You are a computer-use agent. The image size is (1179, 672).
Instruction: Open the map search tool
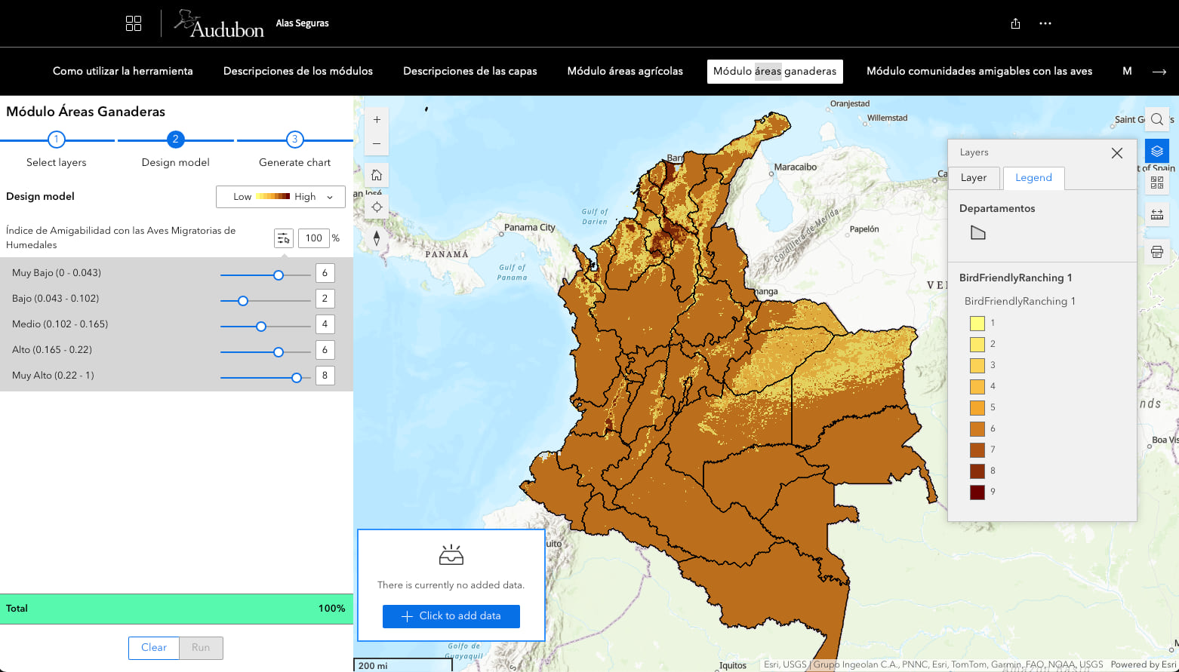pyautogui.click(x=1156, y=119)
